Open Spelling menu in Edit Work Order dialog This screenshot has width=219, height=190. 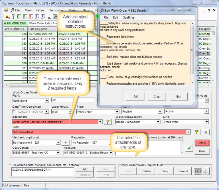129,18
